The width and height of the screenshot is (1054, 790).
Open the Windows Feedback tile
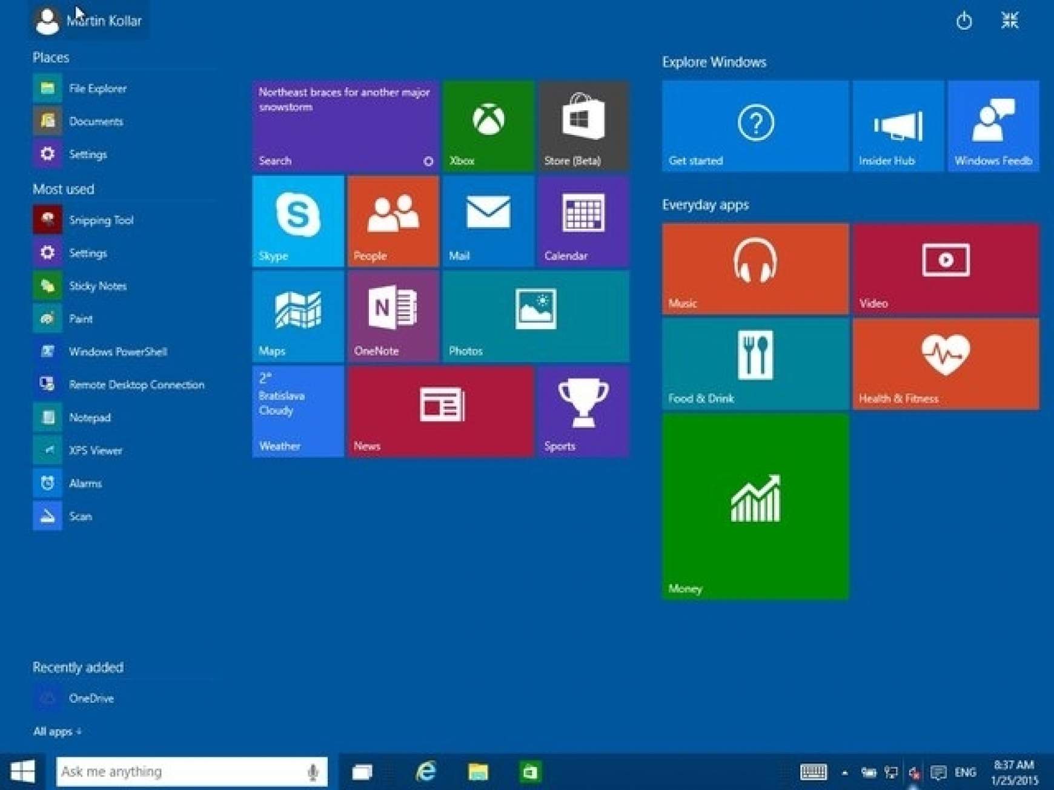click(x=993, y=126)
